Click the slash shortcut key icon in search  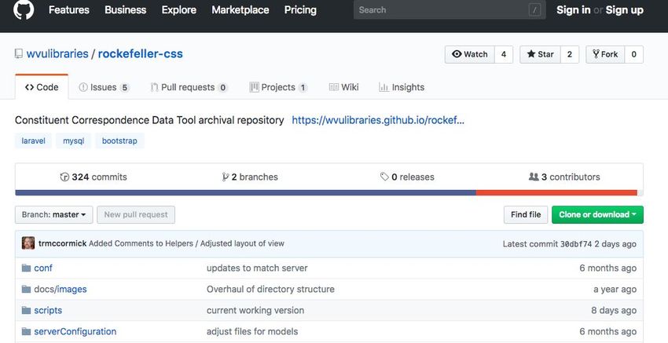click(534, 9)
